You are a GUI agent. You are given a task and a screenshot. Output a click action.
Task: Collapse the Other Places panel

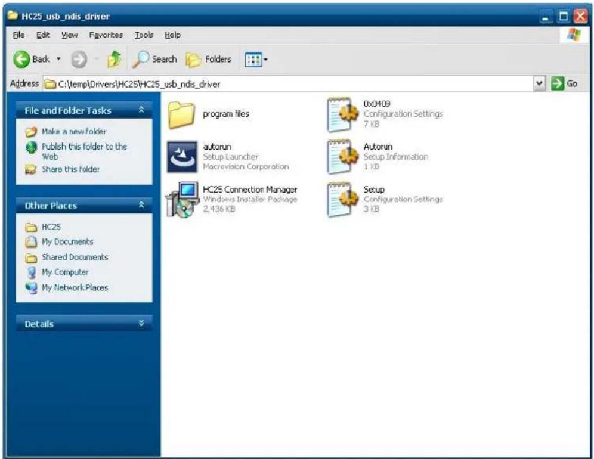point(141,205)
